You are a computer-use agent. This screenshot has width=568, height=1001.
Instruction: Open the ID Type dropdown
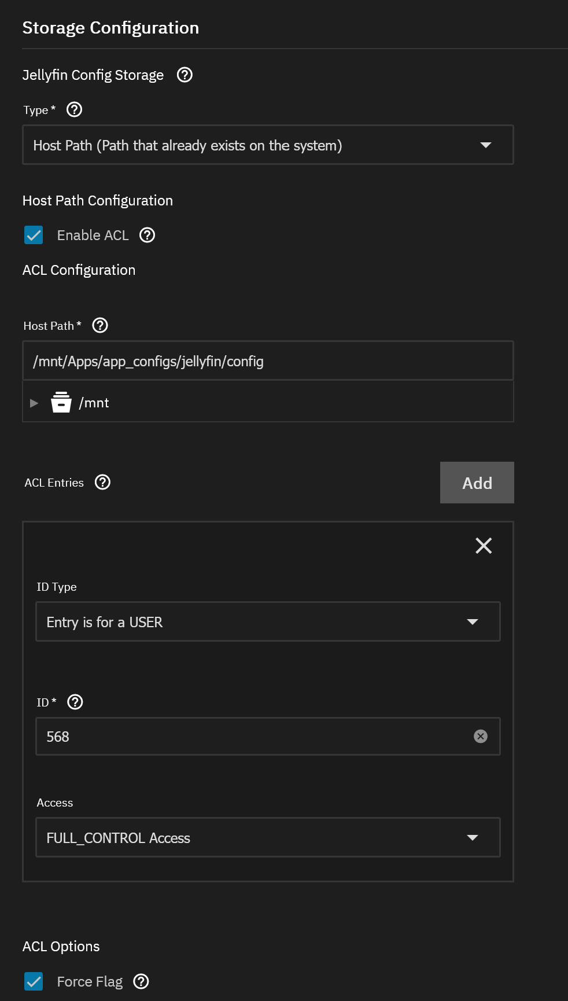(x=267, y=622)
